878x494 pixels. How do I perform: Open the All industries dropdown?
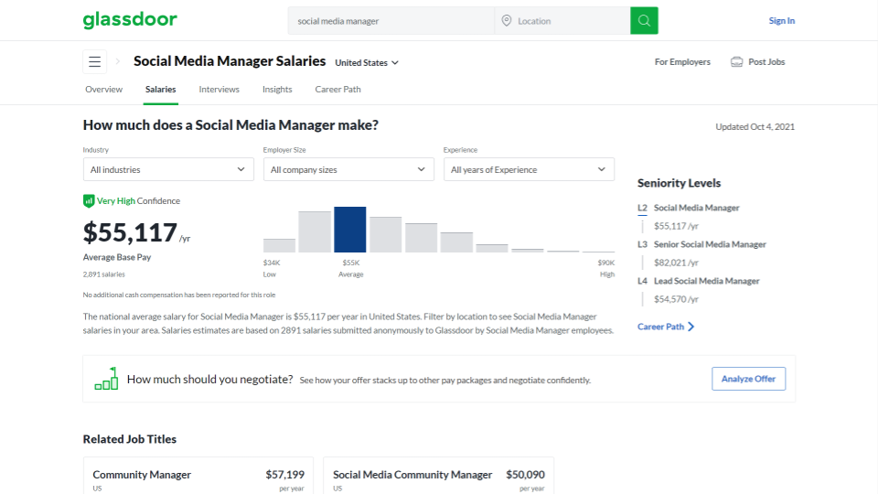tap(168, 169)
